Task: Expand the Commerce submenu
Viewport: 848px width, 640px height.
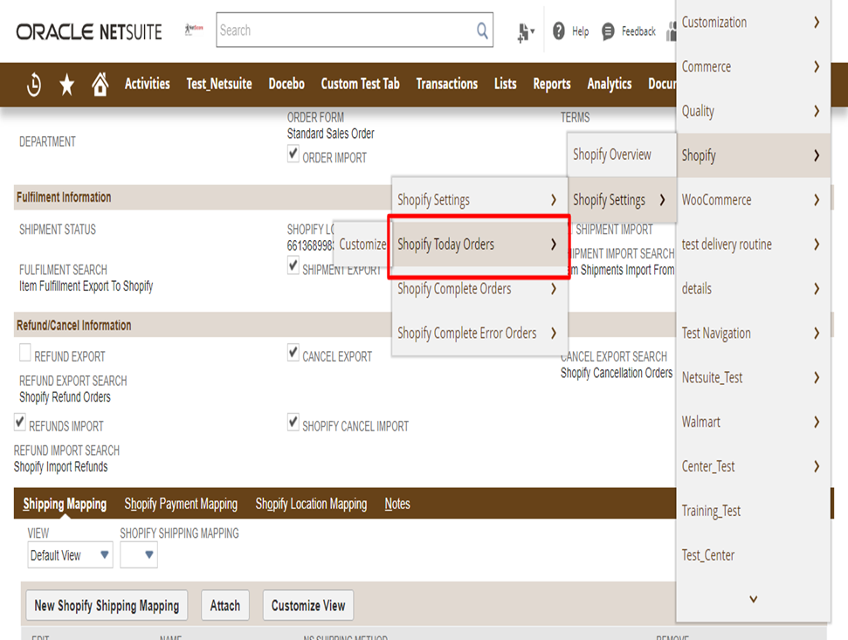Action: point(754,66)
